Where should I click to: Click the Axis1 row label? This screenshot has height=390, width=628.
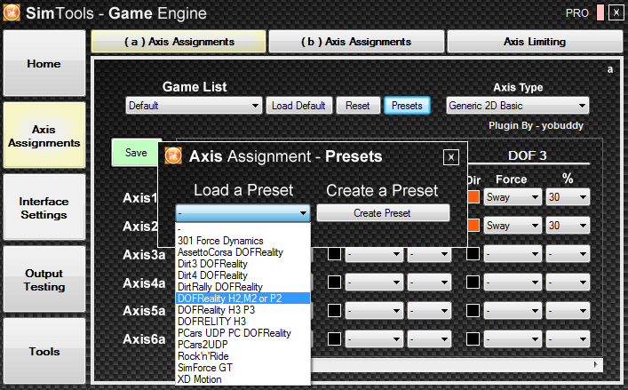(139, 198)
